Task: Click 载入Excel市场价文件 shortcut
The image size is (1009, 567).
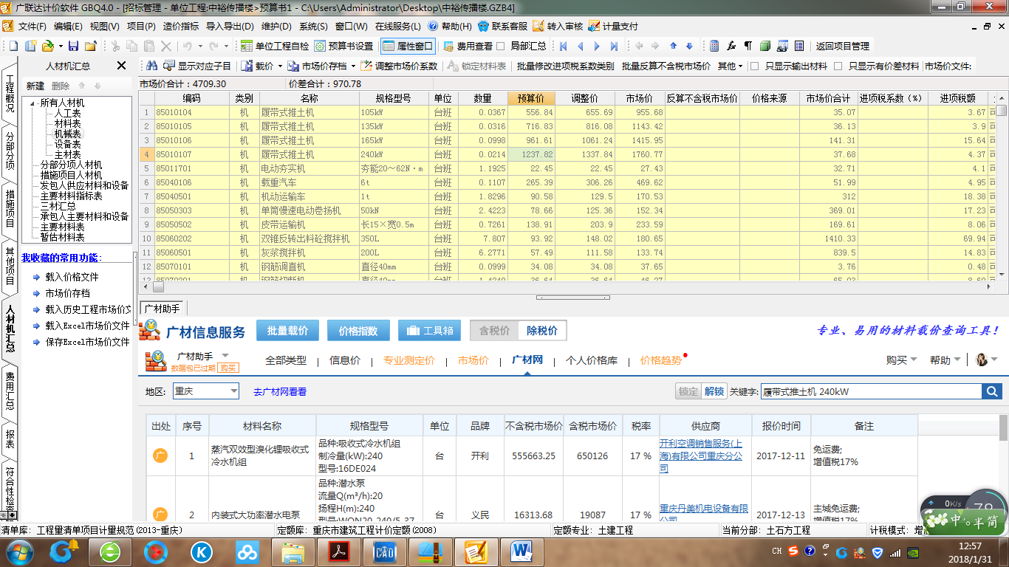Action: click(x=87, y=326)
